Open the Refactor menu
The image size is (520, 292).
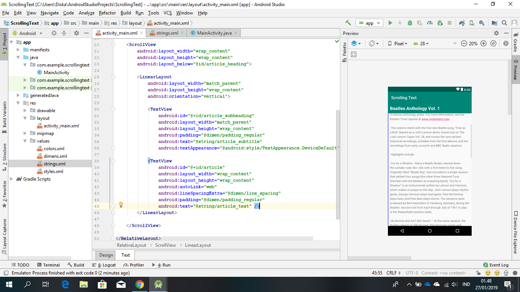(107, 13)
